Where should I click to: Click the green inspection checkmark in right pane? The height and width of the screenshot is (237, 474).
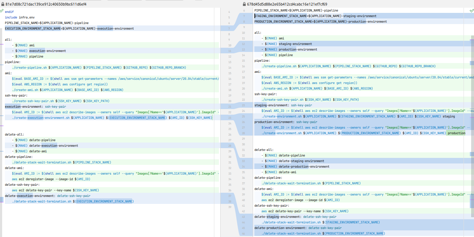[x=472, y=11]
